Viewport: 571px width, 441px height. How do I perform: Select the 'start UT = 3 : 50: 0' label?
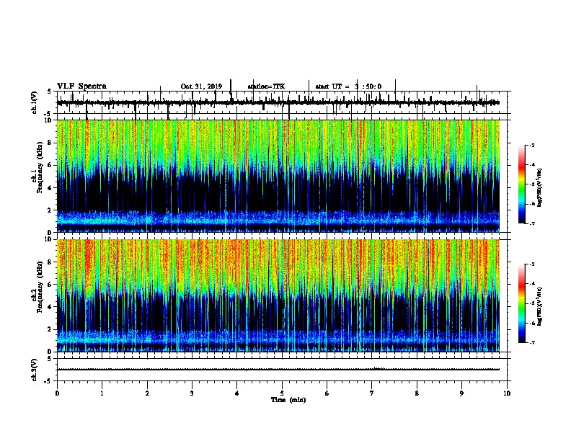[348, 86]
